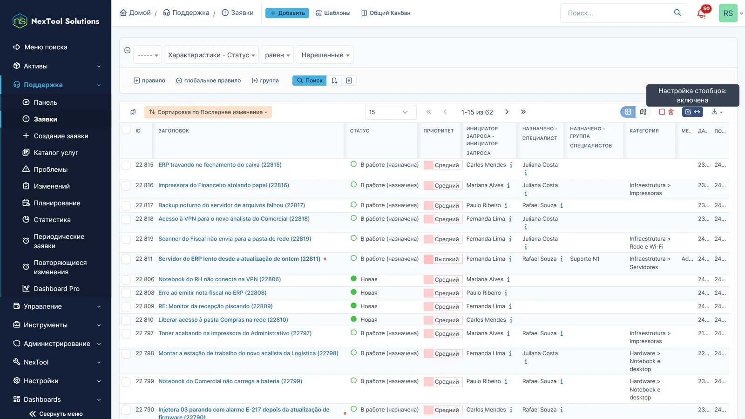The height and width of the screenshot is (419, 745).
Task: Click the blue Поиск button
Action: [310, 81]
